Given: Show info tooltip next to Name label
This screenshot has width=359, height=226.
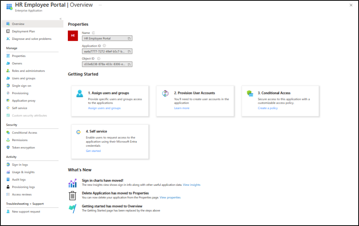Looking at the screenshot, I should pos(93,33).
